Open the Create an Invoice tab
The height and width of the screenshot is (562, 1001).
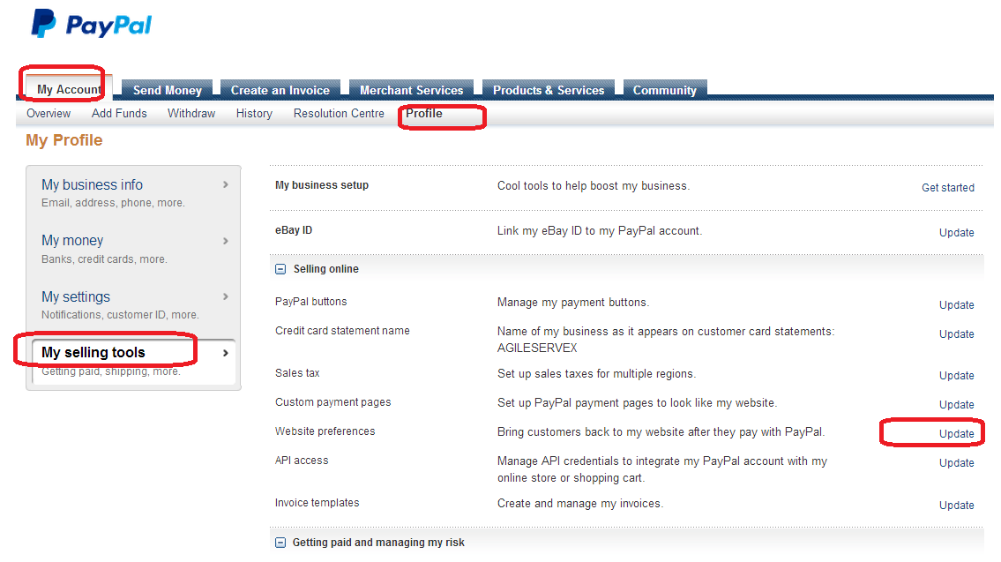[x=280, y=90]
